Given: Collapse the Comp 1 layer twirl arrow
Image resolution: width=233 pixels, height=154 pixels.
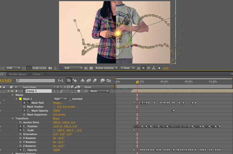Looking at the screenshot, I should [x=9, y=91].
